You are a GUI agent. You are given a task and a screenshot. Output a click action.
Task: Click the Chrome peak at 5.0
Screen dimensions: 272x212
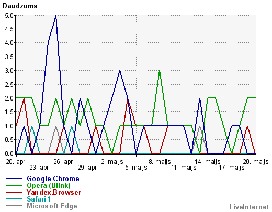point(56,16)
